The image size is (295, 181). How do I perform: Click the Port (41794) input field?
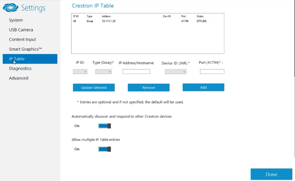click(212, 72)
